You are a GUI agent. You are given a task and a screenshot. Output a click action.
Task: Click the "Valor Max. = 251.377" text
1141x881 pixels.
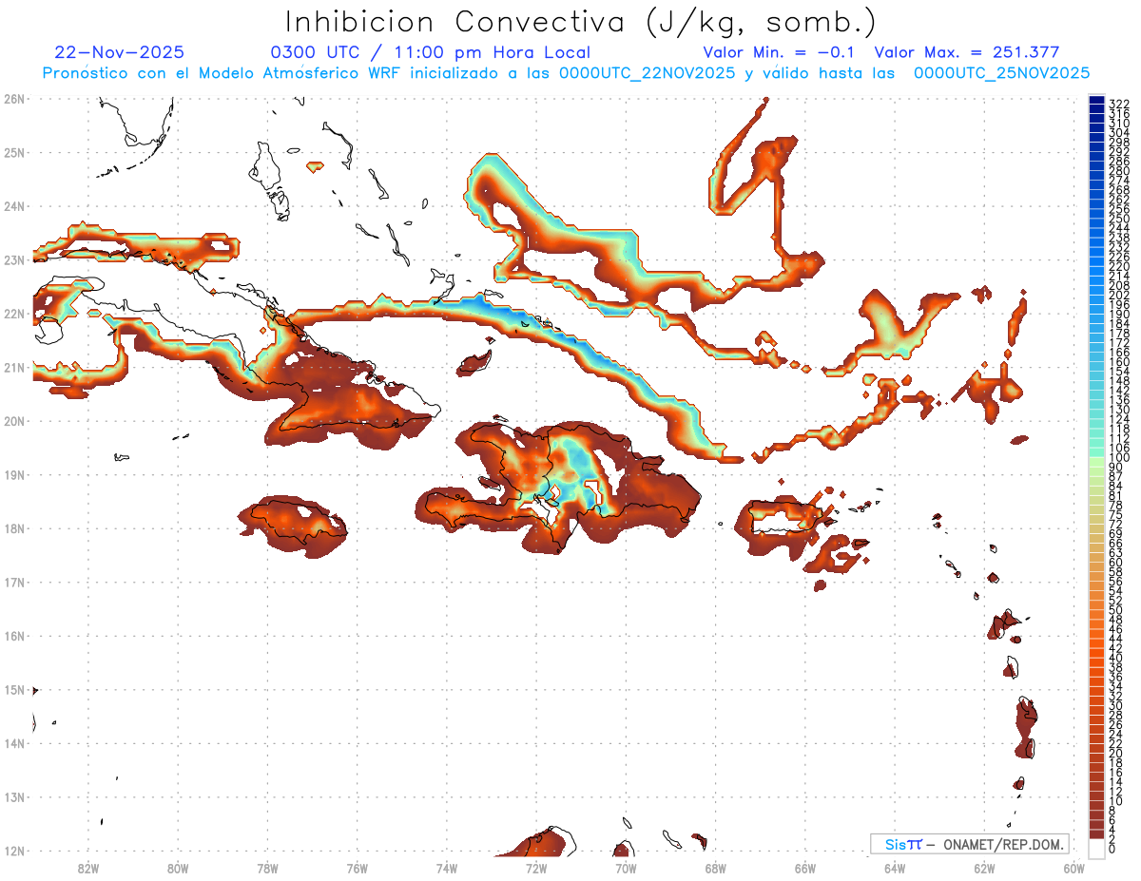pyautogui.click(x=966, y=53)
